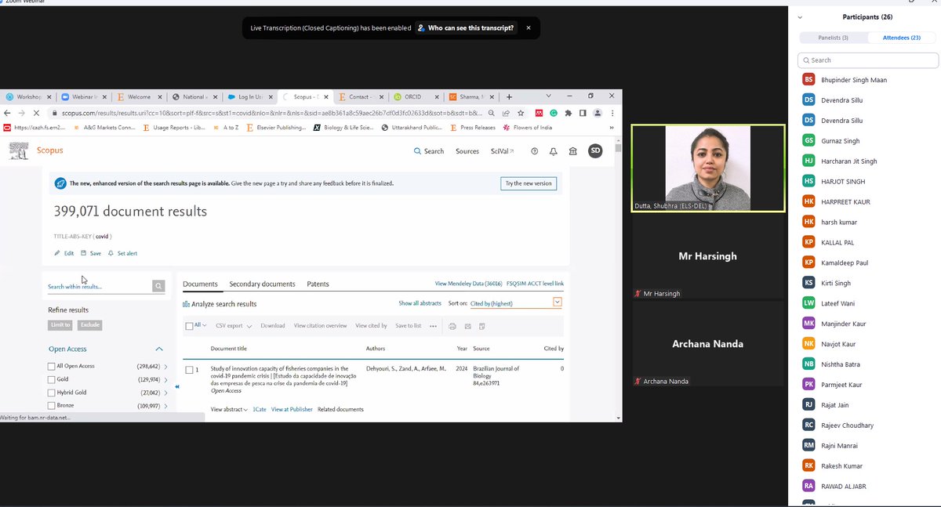The width and height of the screenshot is (941, 507).
Task: Click the create bibliography icon in results toolbar
Action: coord(482,326)
